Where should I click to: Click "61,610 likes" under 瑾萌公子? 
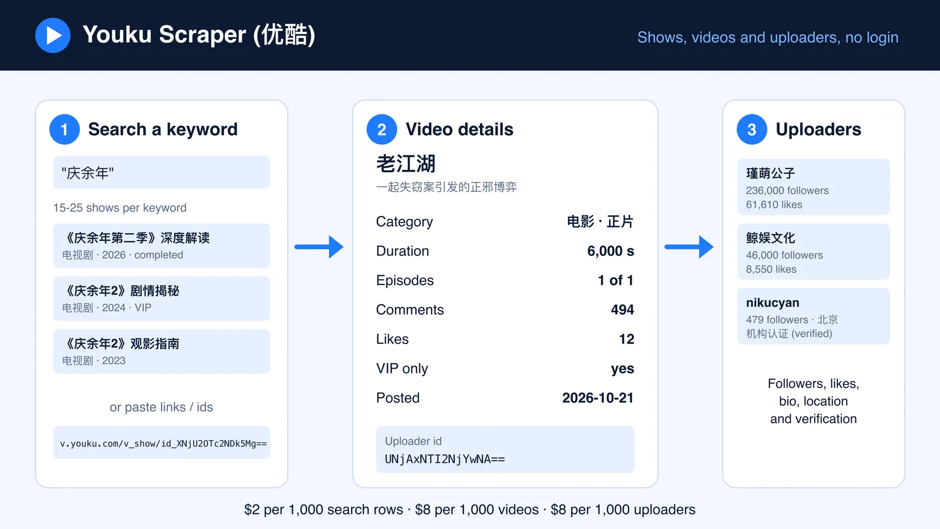point(774,205)
